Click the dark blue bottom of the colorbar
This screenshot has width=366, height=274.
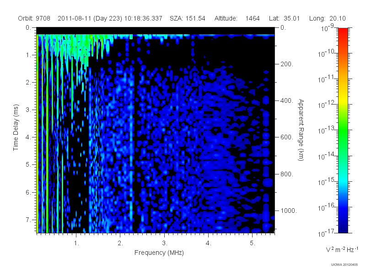[343, 230]
